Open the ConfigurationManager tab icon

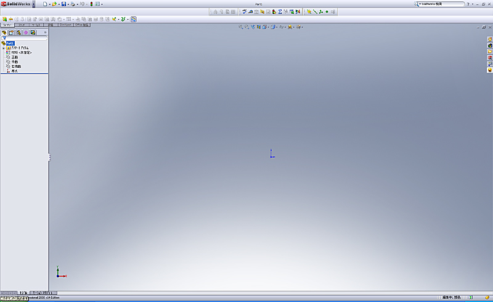click(18, 32)
